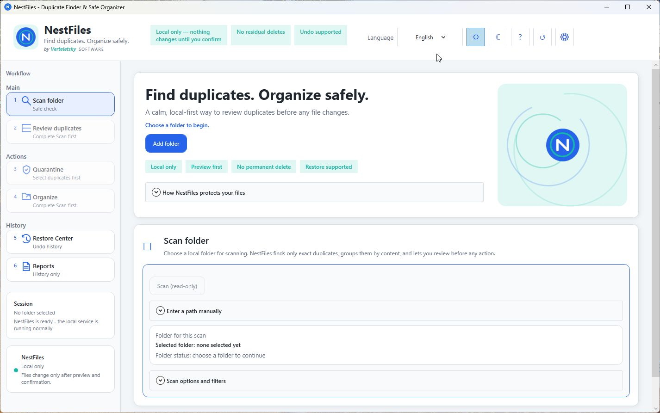Open Restore Center workflow step
The width and height of the screenshot is (660, 413).
(x=60, y=242)
